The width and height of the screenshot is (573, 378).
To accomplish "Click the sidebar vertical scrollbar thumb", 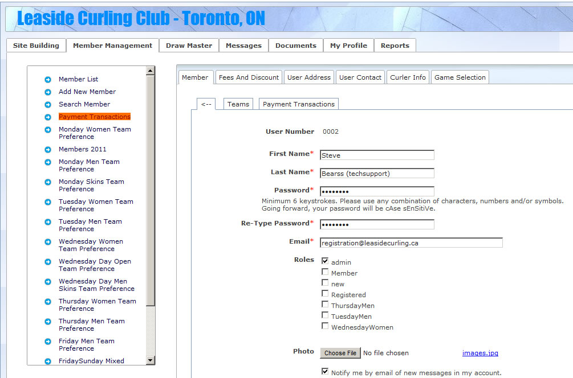I will click(150, 191).
